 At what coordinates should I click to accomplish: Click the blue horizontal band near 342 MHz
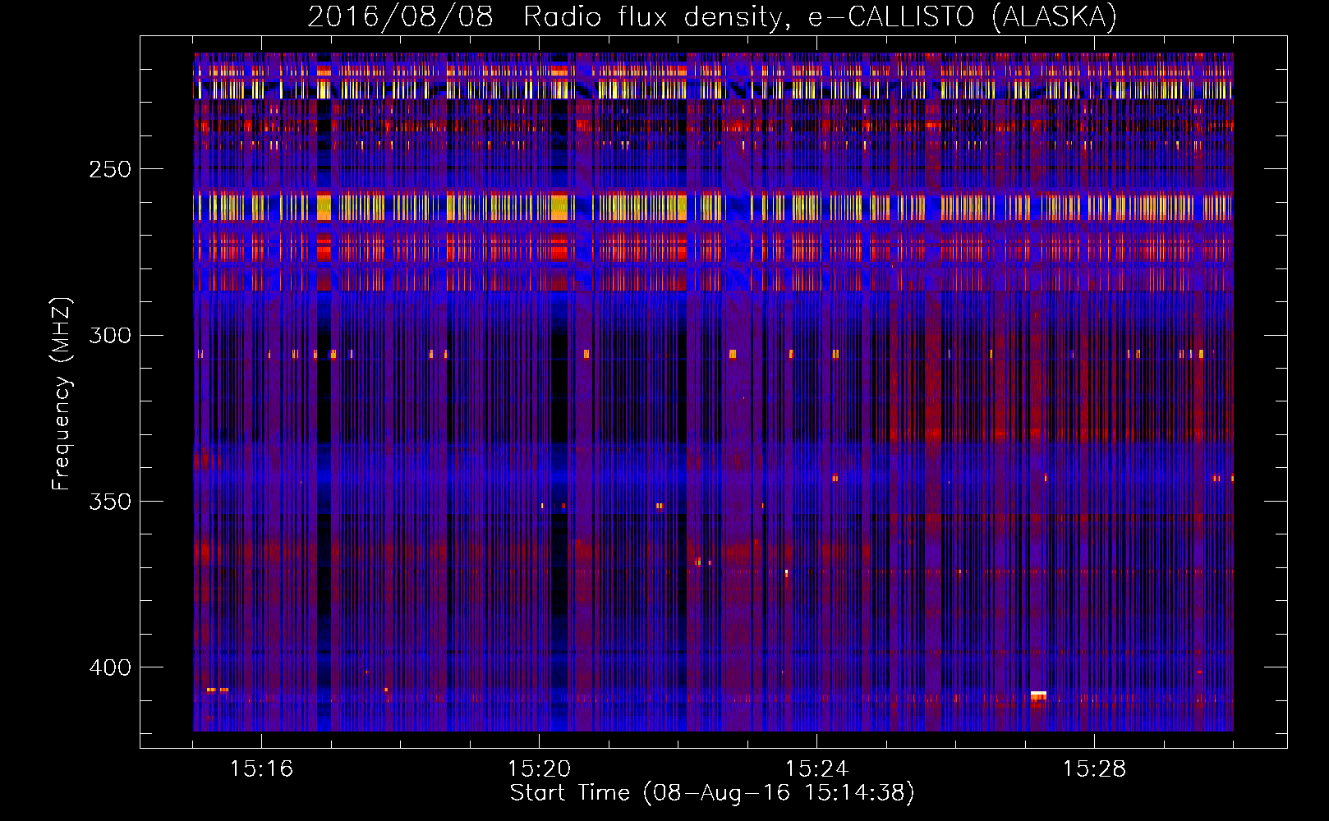tap(713, 475)
